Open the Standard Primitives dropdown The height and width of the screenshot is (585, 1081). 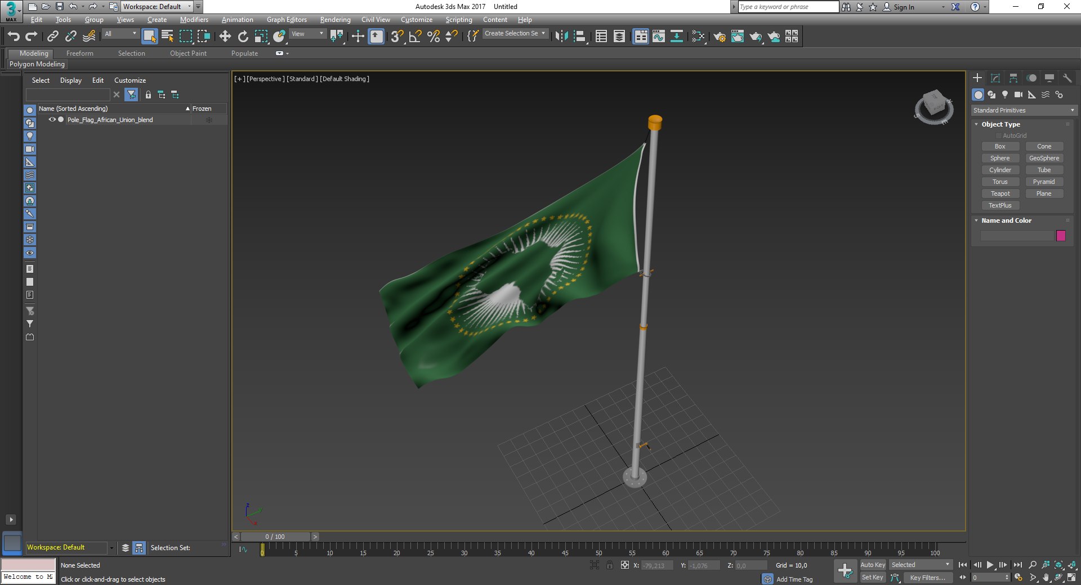pyautogui.click(x=1024, y=110)
